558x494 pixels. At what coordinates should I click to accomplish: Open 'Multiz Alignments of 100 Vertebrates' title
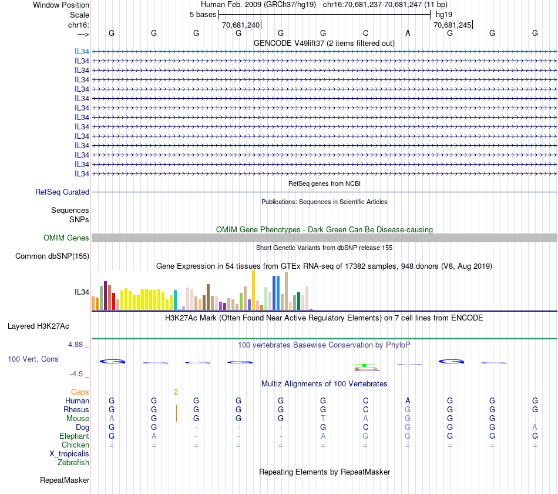324,383
